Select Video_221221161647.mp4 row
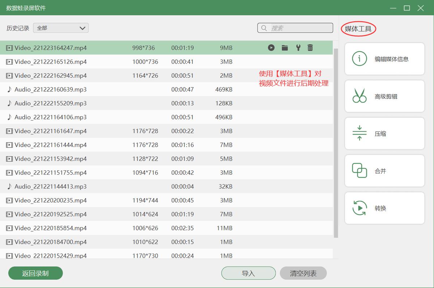This screenshot has width=434, height=288. [51, 131]
